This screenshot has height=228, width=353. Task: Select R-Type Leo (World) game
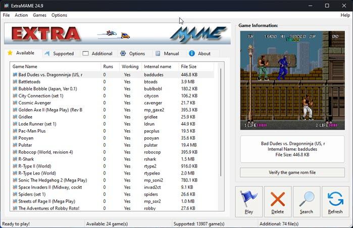point(112,173)
